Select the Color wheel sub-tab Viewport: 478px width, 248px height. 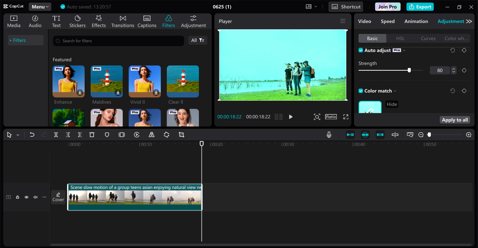click(x=456, y=38)
